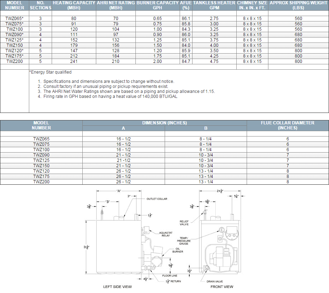Select burner capacity value 1.20

point(157,51)
